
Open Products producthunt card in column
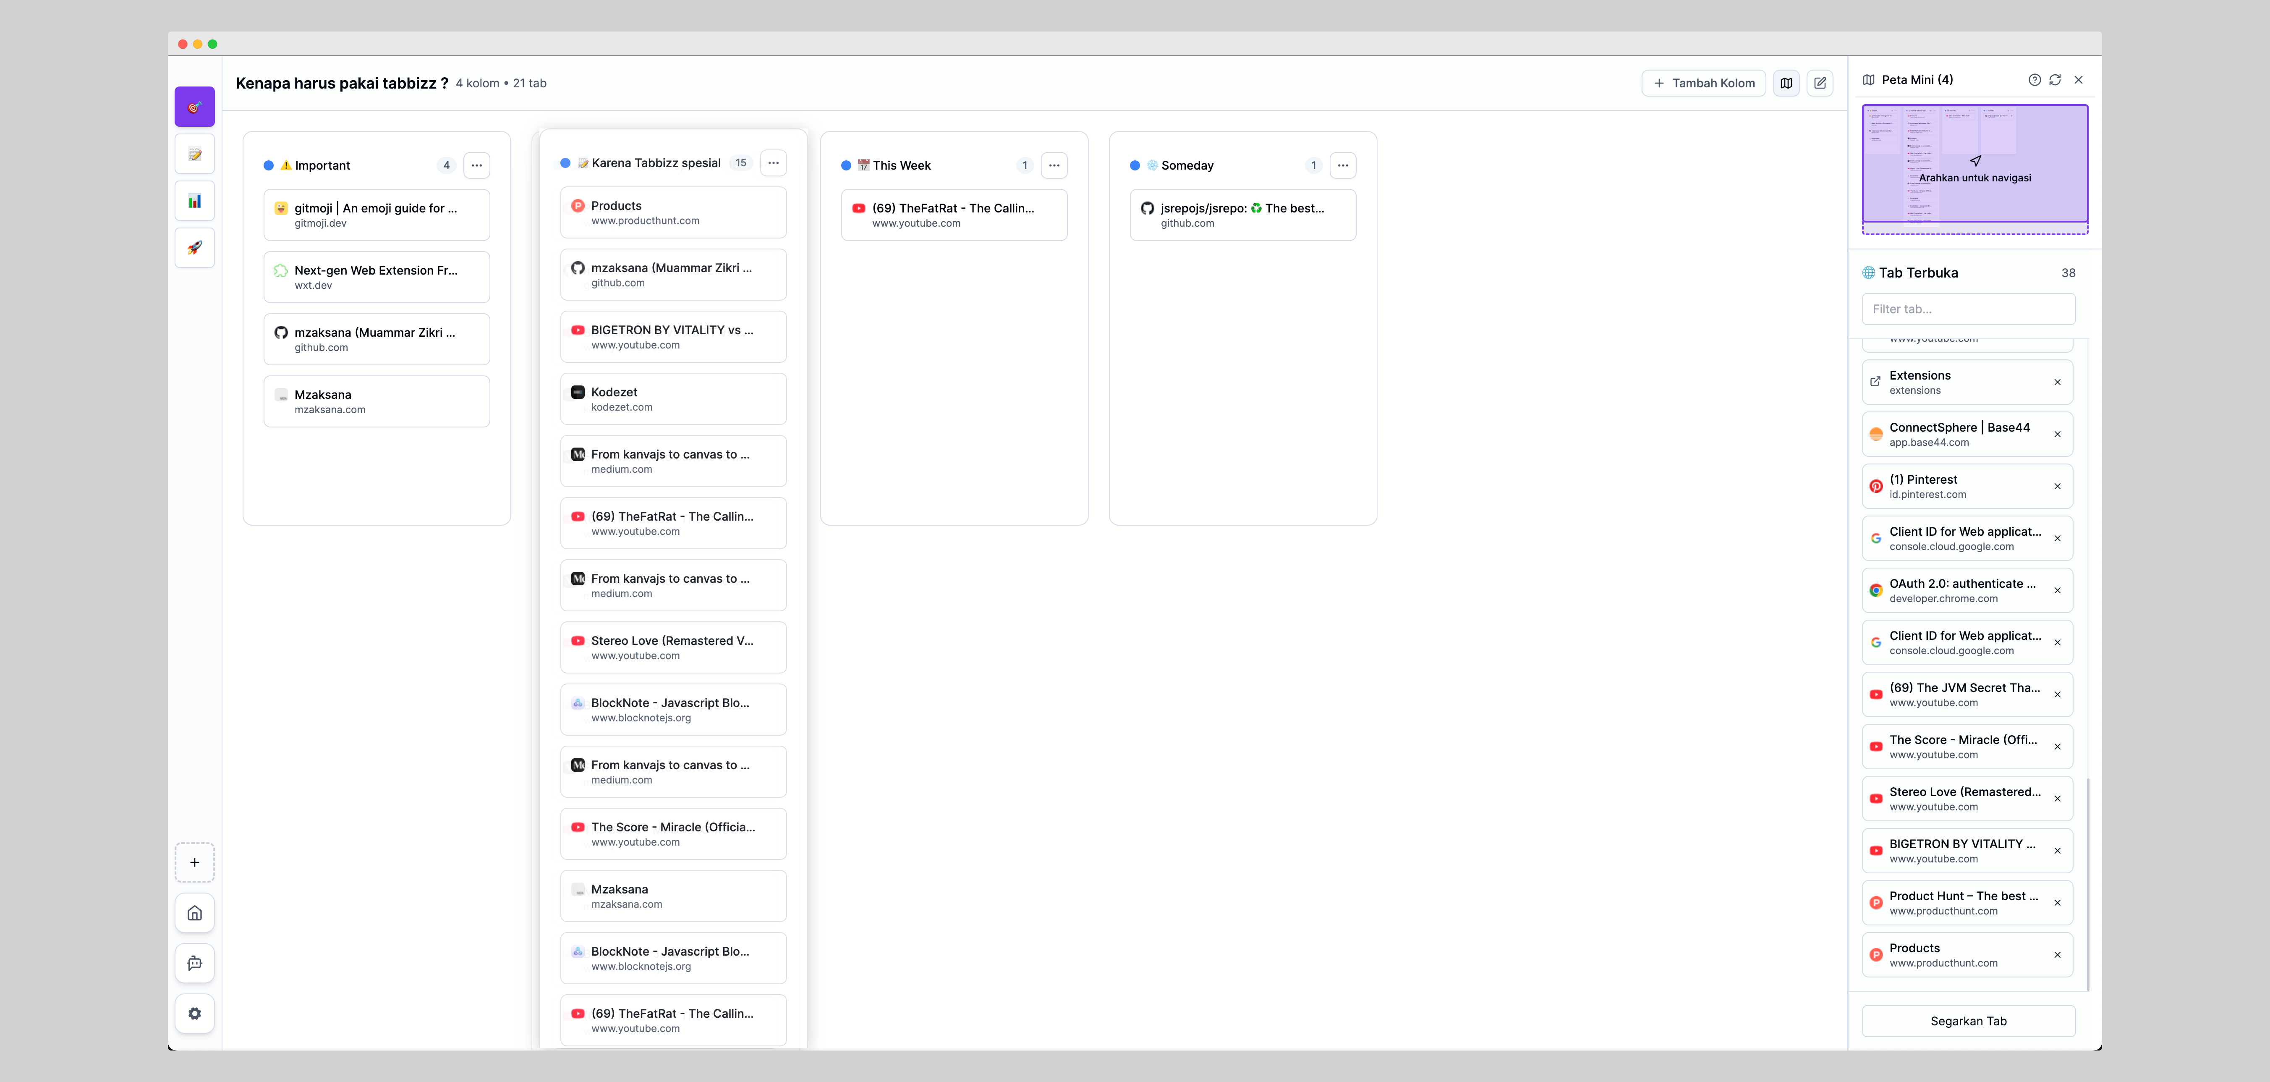(x=673, y=212)
